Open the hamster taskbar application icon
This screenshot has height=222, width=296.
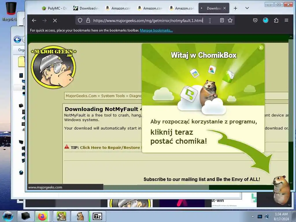point(80,216)
